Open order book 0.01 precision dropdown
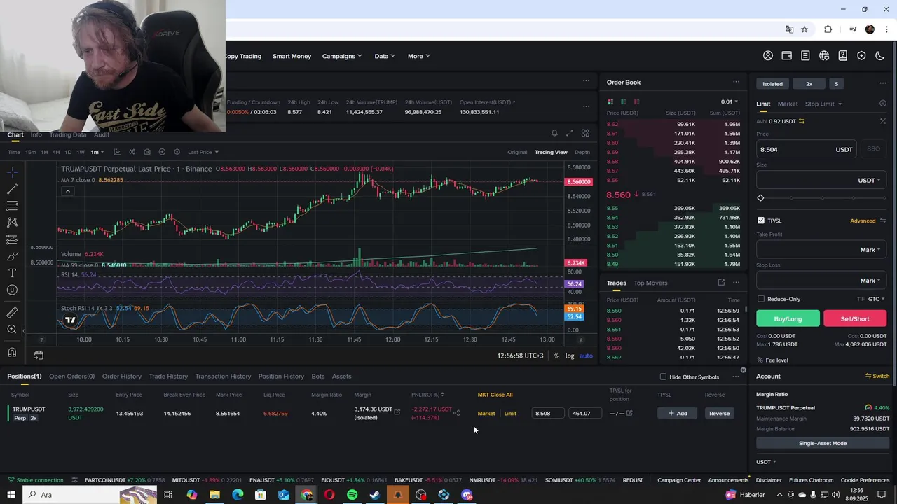The height and width of the screenshot is (504, 897). pyautogui.click(x=729, y=101)
